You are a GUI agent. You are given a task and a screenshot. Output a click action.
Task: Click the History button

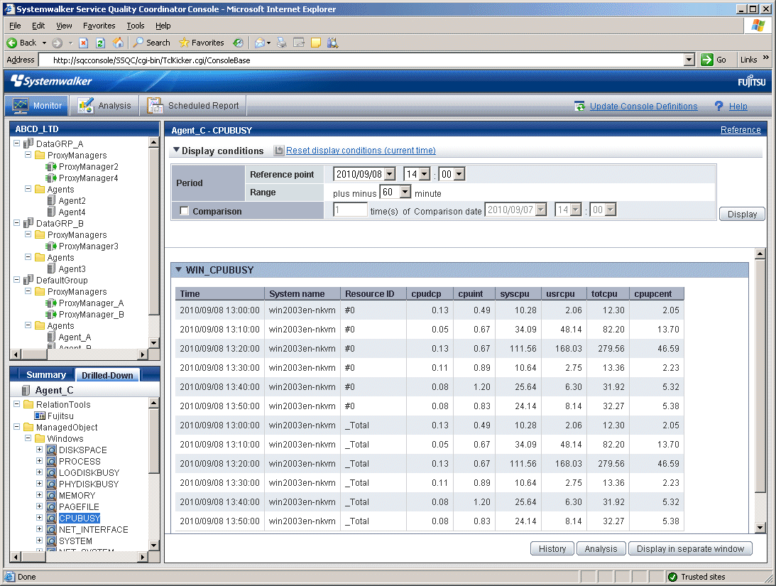(x=552, y=548)
